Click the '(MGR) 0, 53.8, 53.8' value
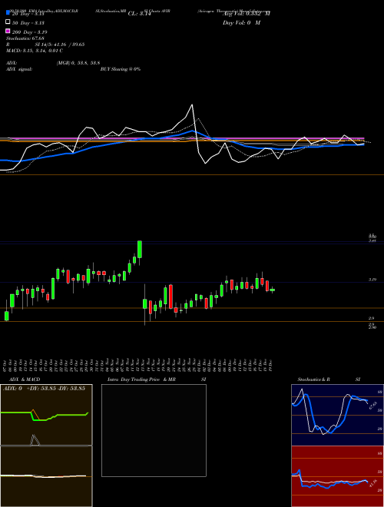384x507 pixels. point(78,63)
